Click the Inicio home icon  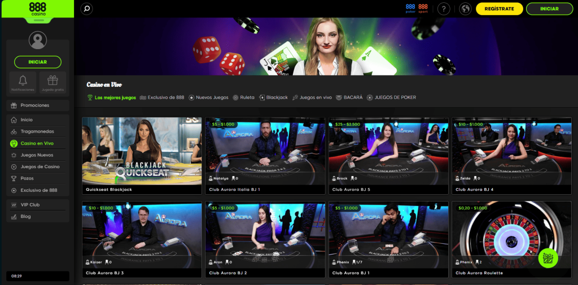(14, 120)
